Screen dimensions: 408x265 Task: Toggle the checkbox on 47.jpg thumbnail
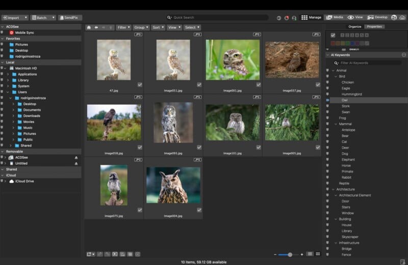(140, 85)
